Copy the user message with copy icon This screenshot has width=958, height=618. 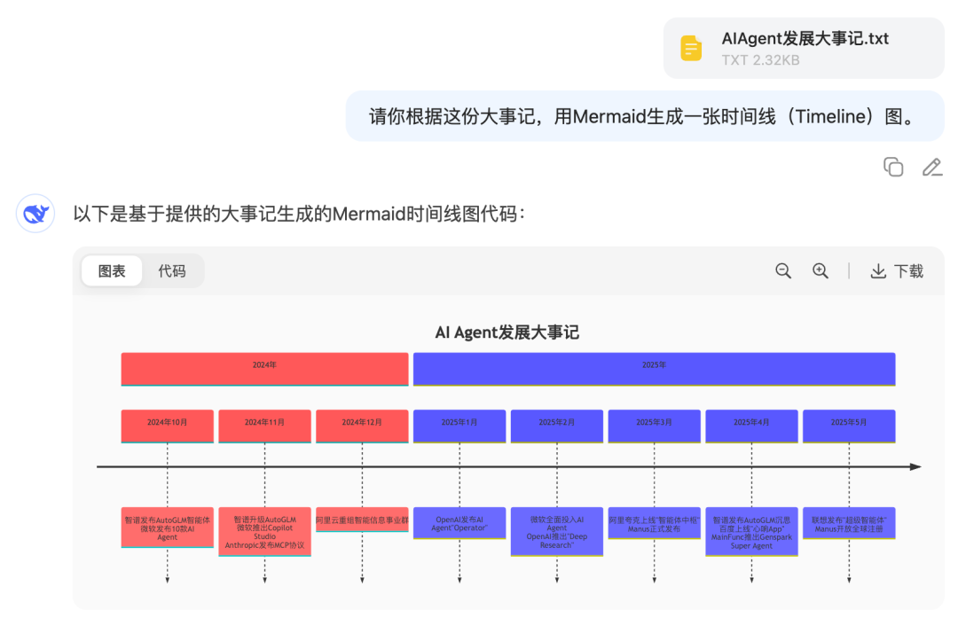tap(893, 167)
